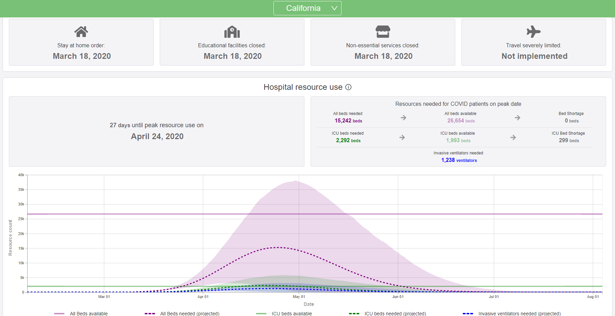Click the April 24, 2020 peak date text
This screenshot has height=316, width=615.
click(x=157, y=136)
